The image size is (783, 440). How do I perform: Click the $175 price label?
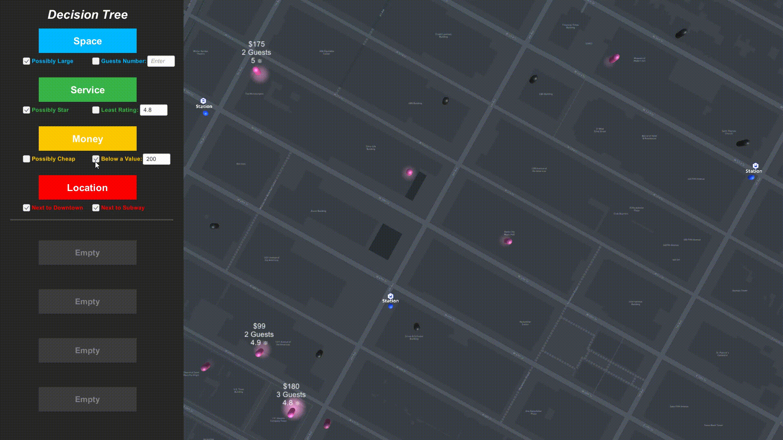coord(257,44)
